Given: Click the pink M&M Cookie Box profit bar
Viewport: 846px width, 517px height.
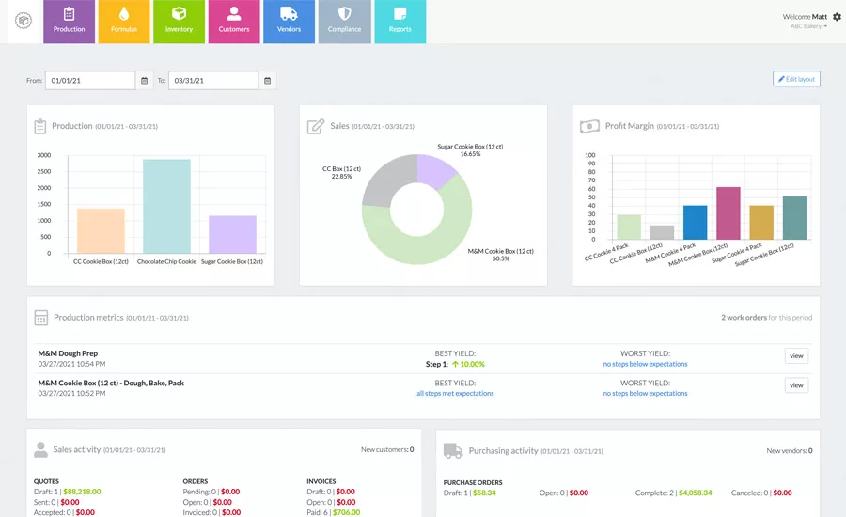Looking at the screenshot, I should tap(728, 213).
